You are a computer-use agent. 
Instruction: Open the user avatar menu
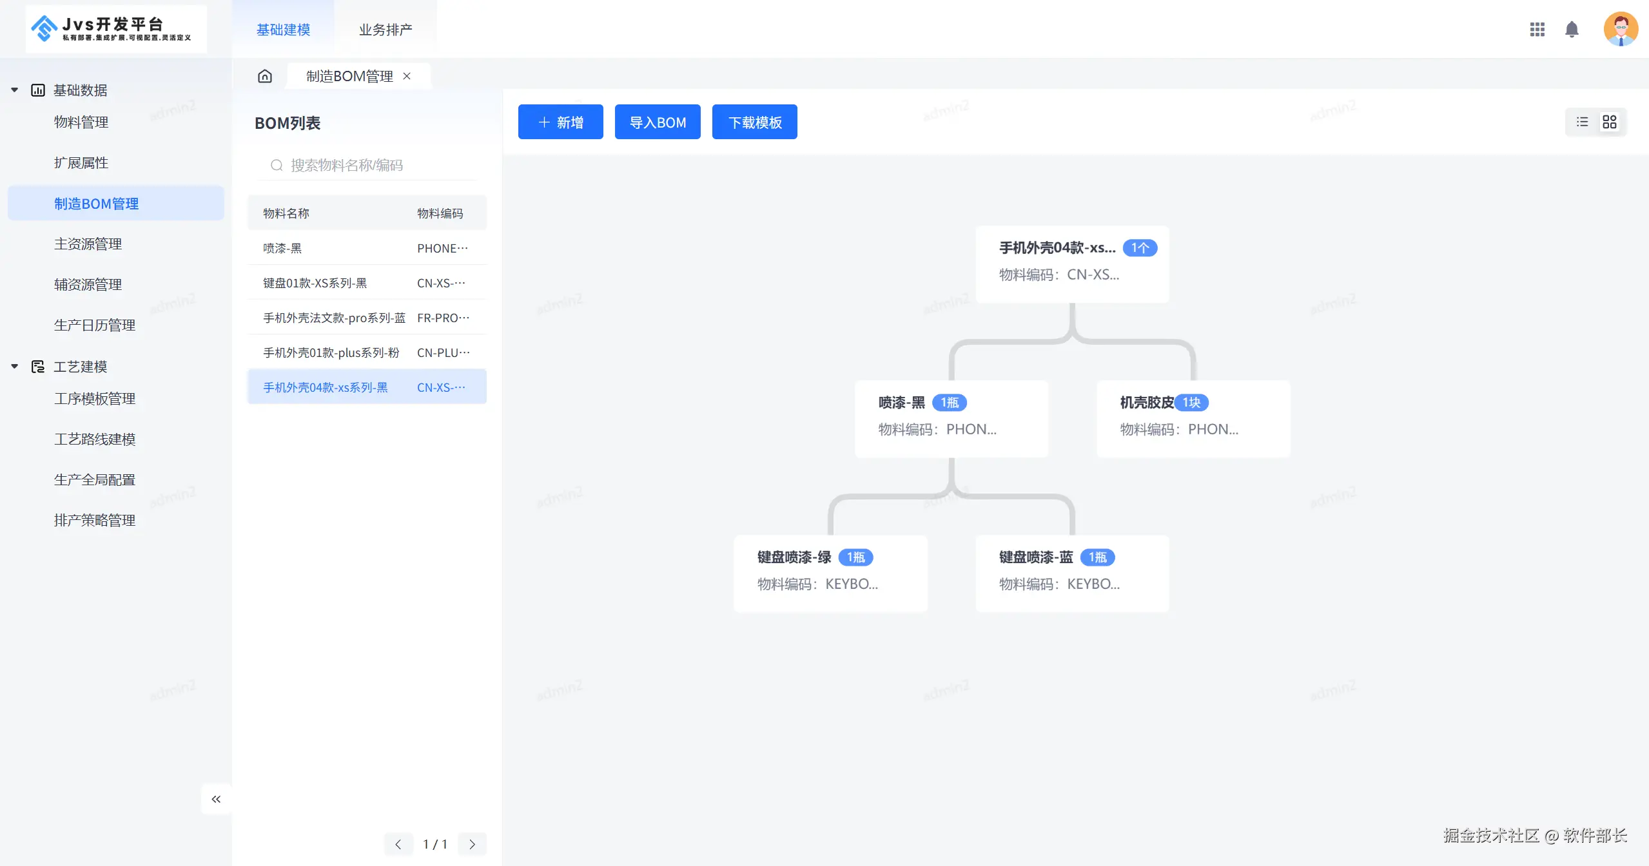tap(1620, 30)
